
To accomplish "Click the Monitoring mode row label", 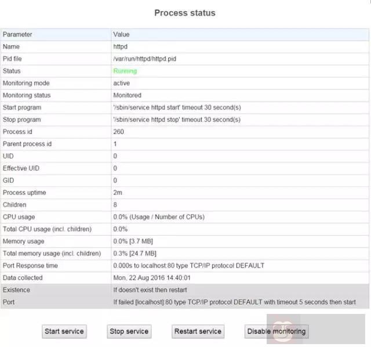I will pyautogui.click(x=26, y=83).
